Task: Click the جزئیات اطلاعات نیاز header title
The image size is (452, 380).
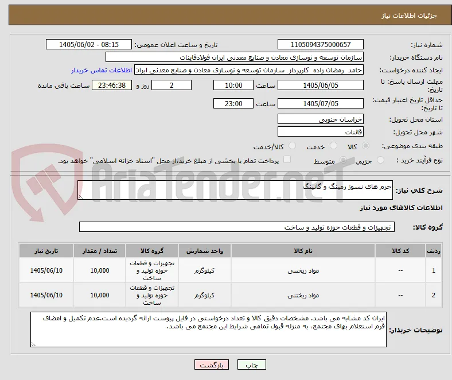Action: coord(409,15)
